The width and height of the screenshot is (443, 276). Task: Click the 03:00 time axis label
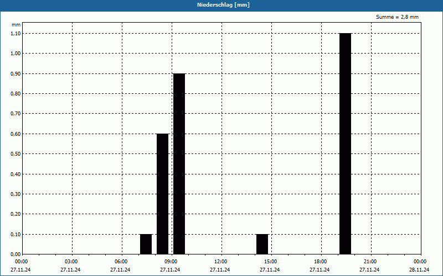pyautogui.click(x=71, y=262)
